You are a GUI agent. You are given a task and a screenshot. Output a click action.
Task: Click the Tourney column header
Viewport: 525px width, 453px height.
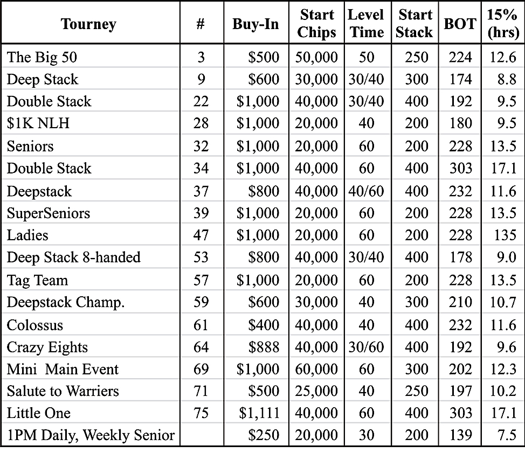point(88,24)
